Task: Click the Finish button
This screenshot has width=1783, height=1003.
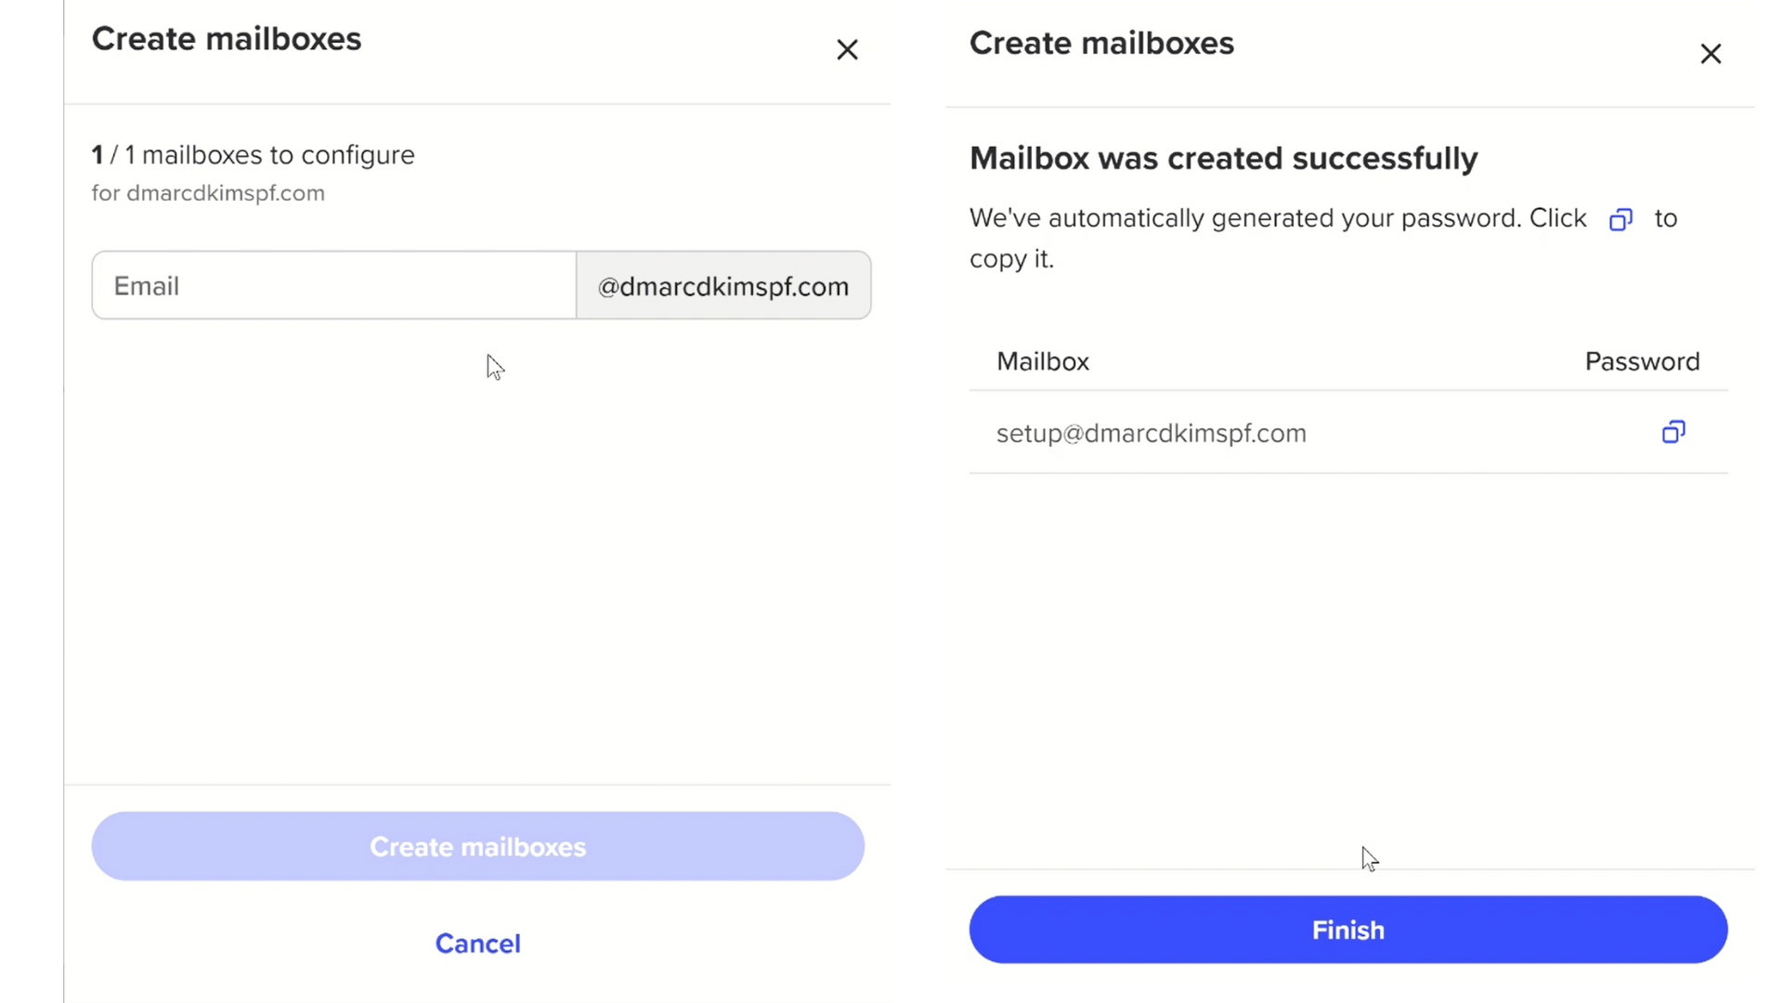Action: 1347,930
